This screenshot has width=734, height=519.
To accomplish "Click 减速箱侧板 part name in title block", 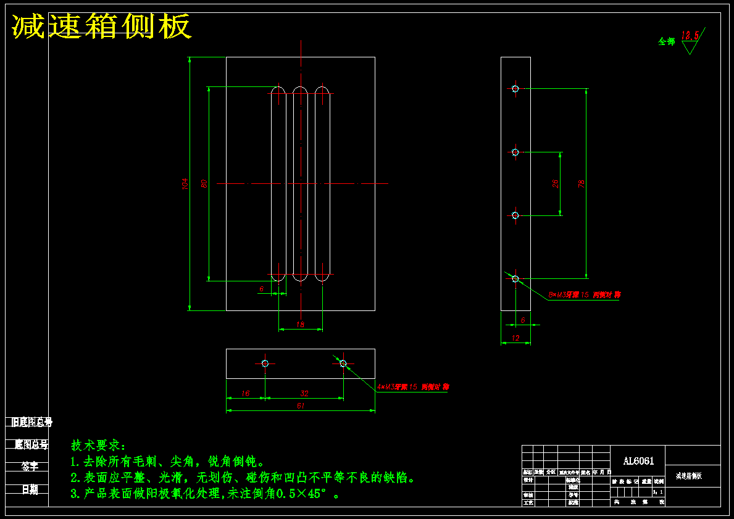I will click(x=689, y=476).
